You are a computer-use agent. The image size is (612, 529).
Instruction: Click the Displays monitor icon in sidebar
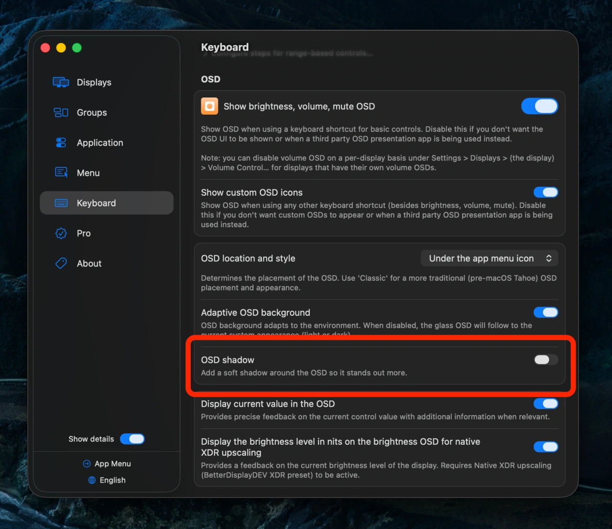(61, 82)
